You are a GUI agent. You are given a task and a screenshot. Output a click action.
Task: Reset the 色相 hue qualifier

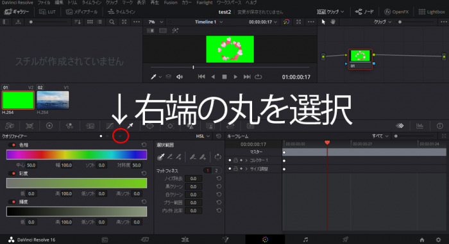pyautogui.click(x=144, y=145)
